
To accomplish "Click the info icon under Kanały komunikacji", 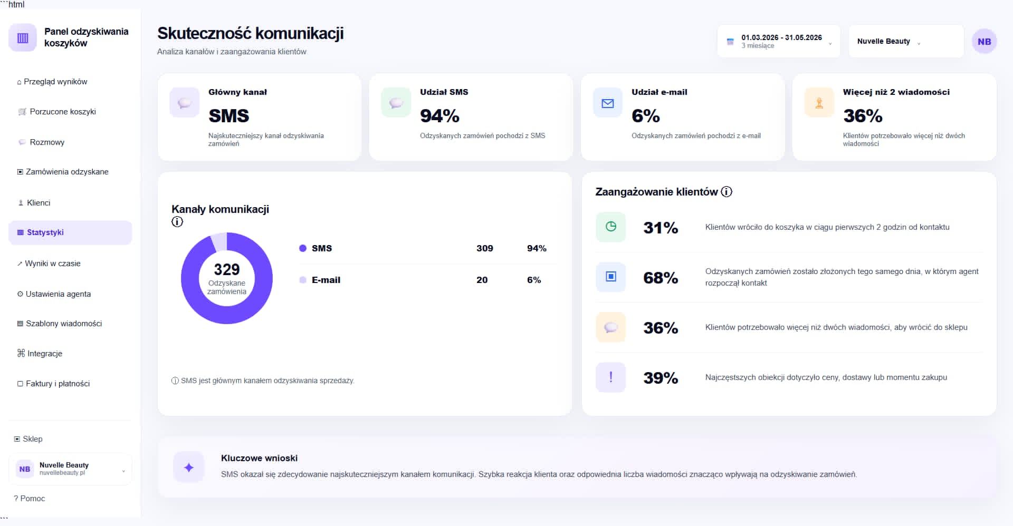I will pos(177,222).
